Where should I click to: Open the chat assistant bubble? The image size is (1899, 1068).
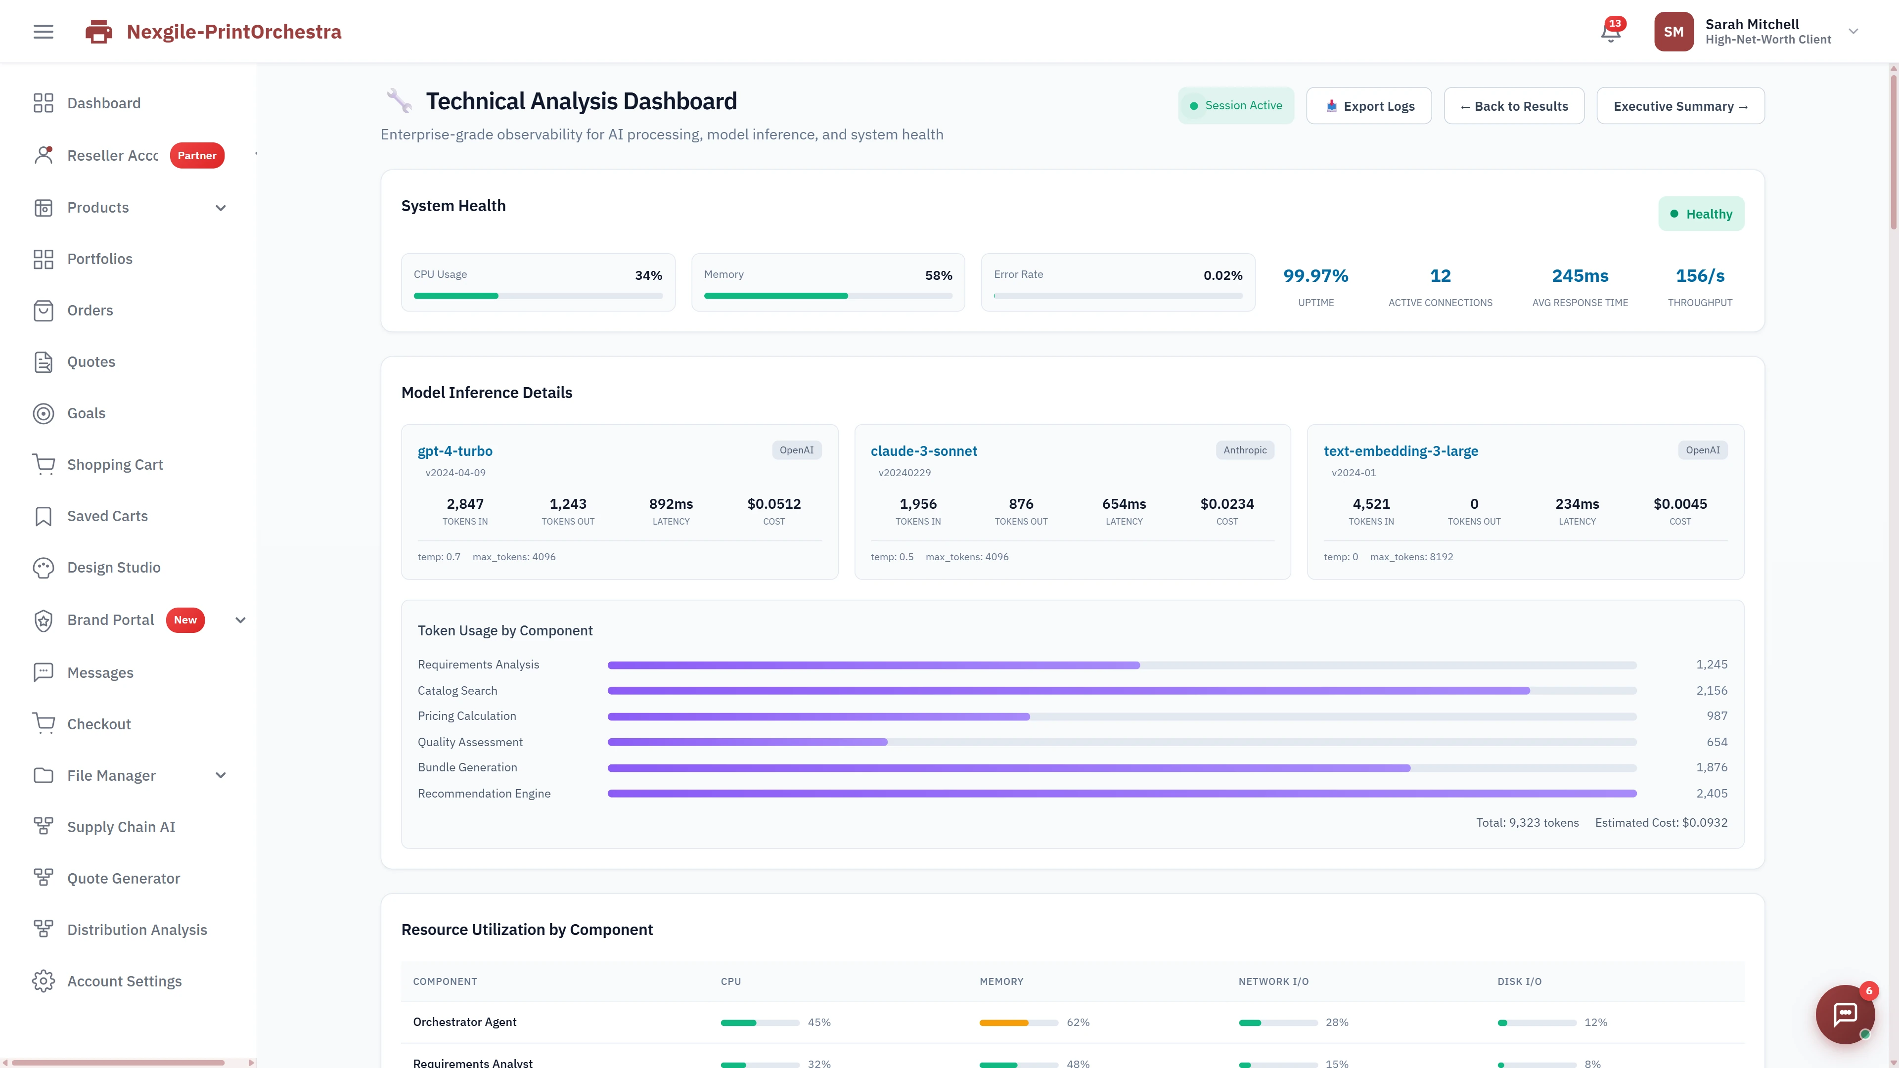tap(1845, 1014)
